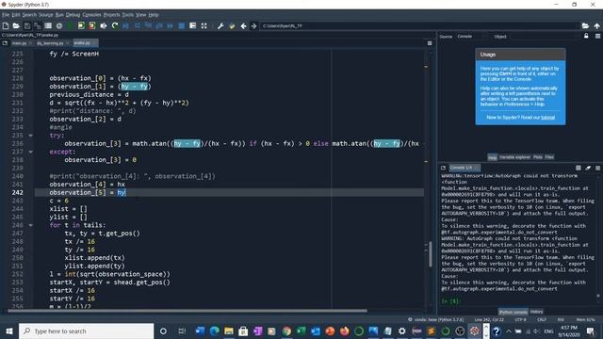Click line number 242 in the gutter

pos(17,192)
